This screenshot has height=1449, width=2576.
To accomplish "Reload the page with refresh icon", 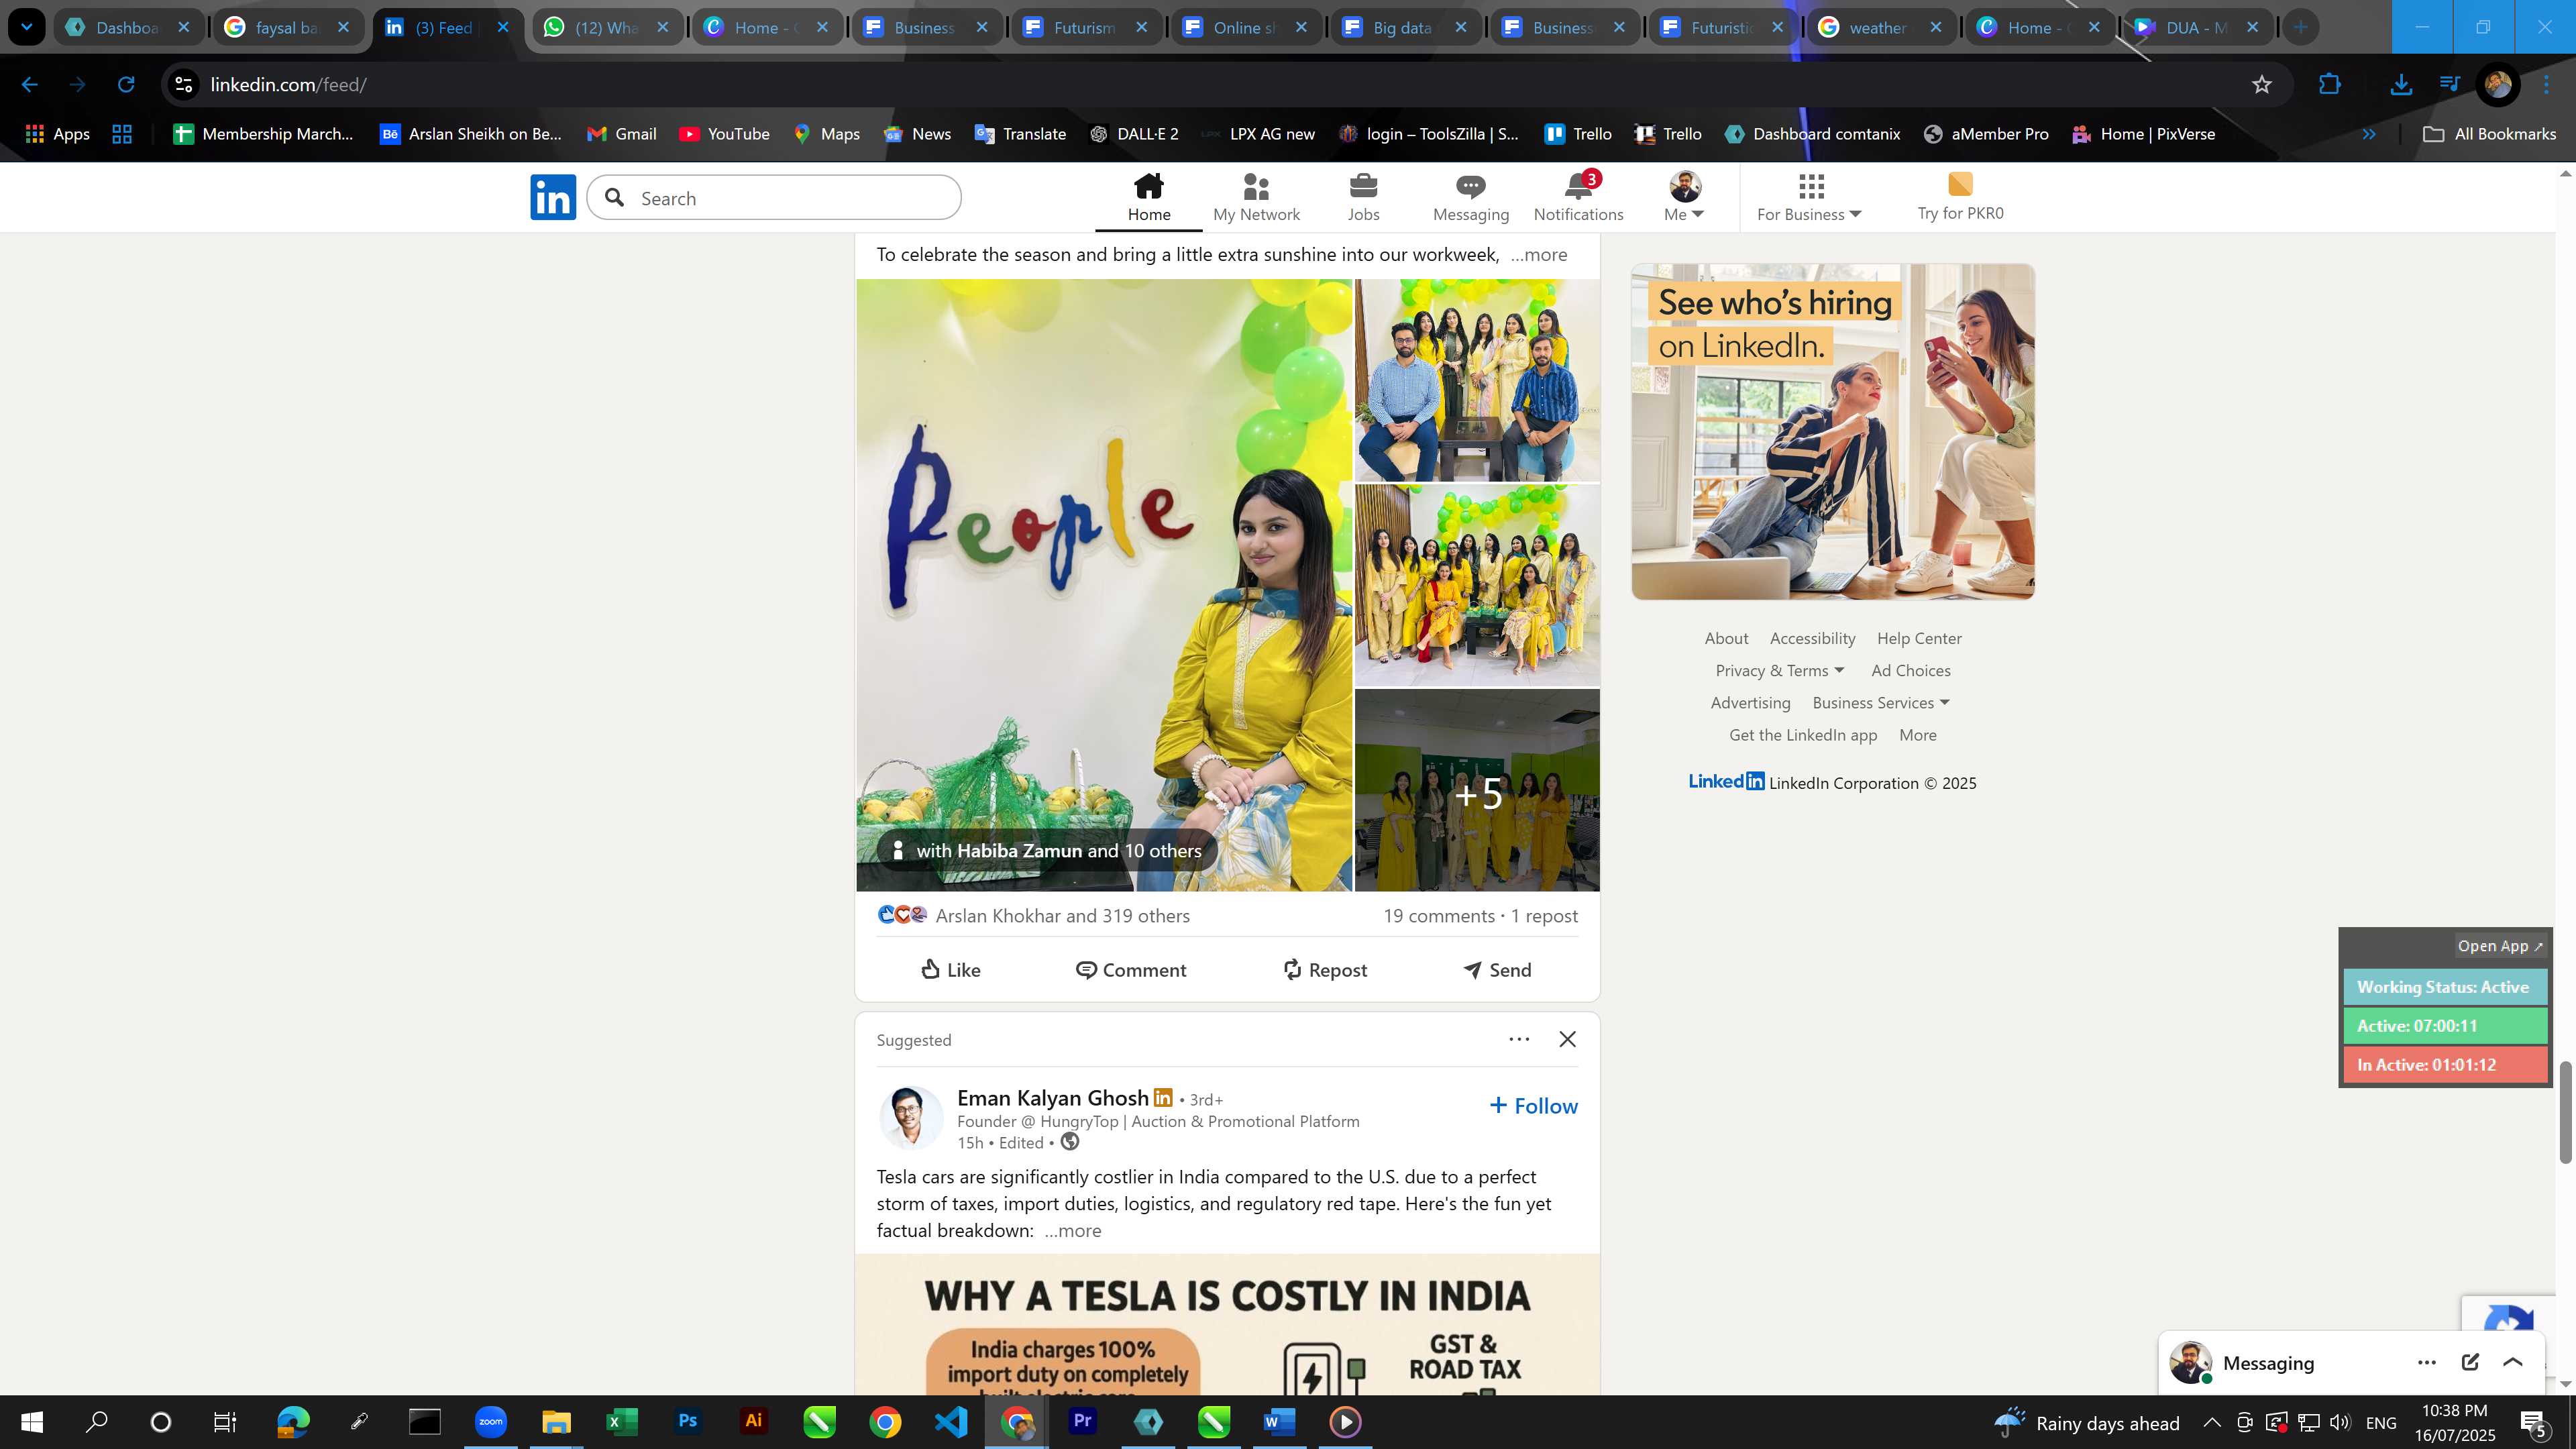I will (x=126, y=85).
